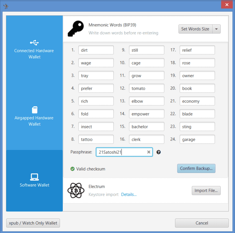Click word 6 field containing fold
235x233 pixels.
pyautogui.click(x=96, y=114)
